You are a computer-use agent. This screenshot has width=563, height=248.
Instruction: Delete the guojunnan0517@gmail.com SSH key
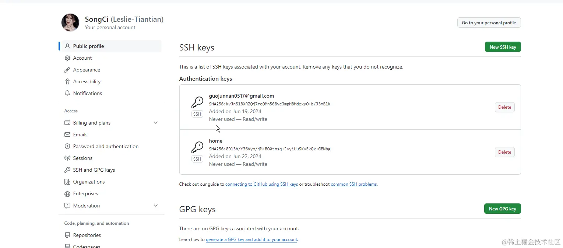coord(504,107)
